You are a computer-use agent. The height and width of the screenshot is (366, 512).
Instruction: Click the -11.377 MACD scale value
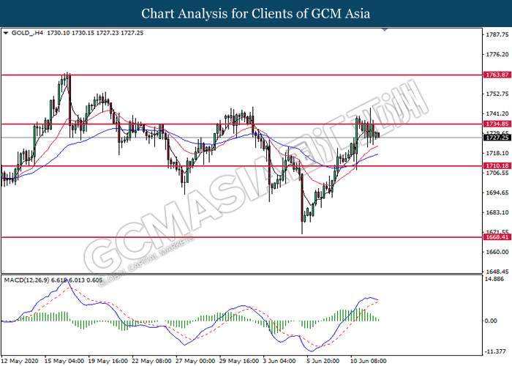click(x=495, y=351)
